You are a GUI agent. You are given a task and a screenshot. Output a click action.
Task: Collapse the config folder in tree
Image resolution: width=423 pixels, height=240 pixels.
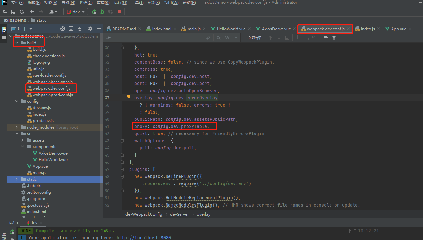[17, 101]
